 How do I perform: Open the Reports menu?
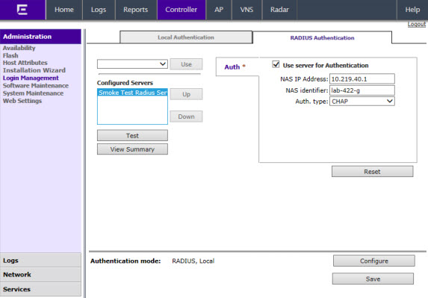136,10
